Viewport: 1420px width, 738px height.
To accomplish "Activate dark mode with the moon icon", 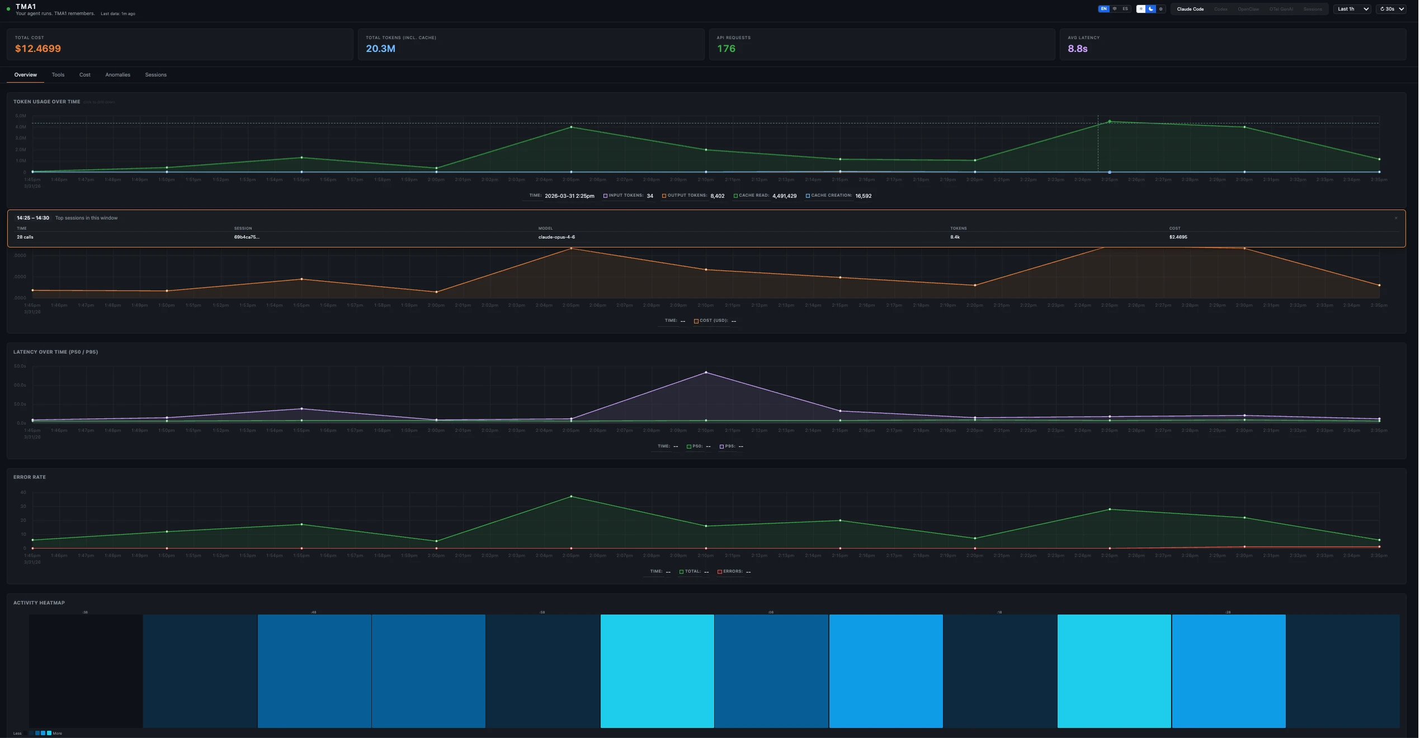I will coord(1150,9).
